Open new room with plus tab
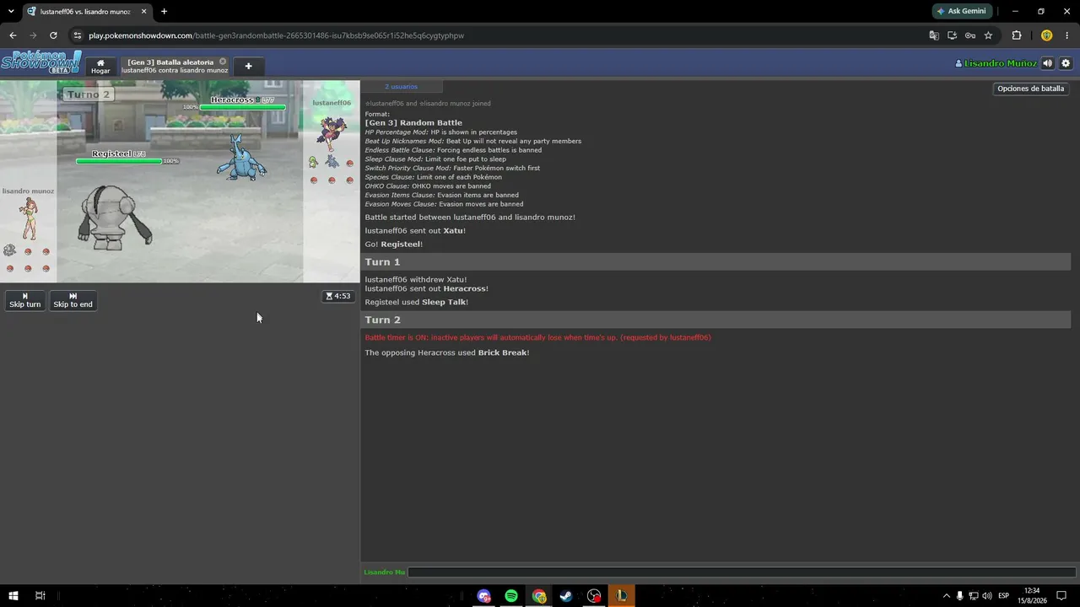The image size is (1080, 607). click(248, 67)
